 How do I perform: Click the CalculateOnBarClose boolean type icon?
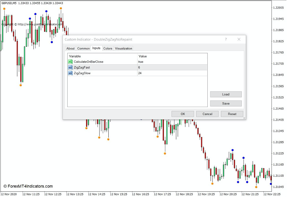(71, 62)
